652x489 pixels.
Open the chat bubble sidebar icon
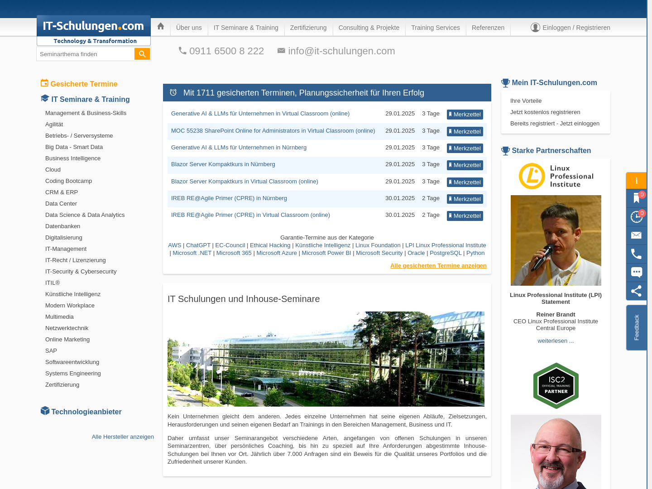[636, 273]
